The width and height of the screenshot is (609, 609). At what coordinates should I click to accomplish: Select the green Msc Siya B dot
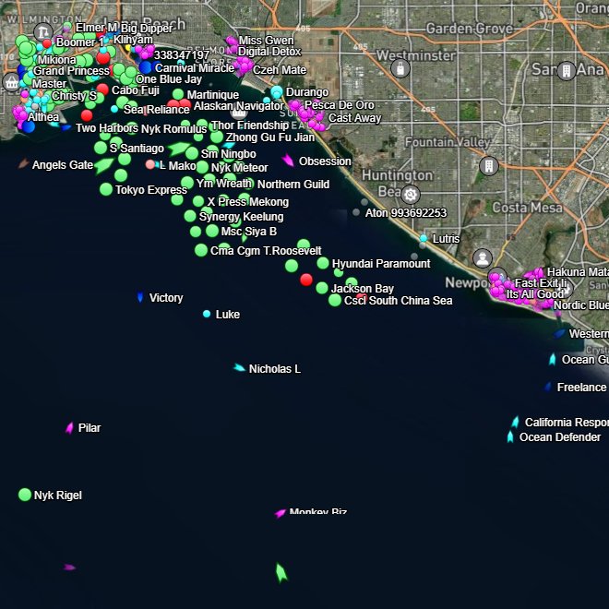click(x=212, y=231)
